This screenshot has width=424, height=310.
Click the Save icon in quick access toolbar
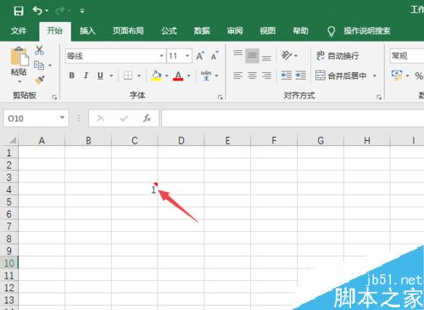point(19,11)
